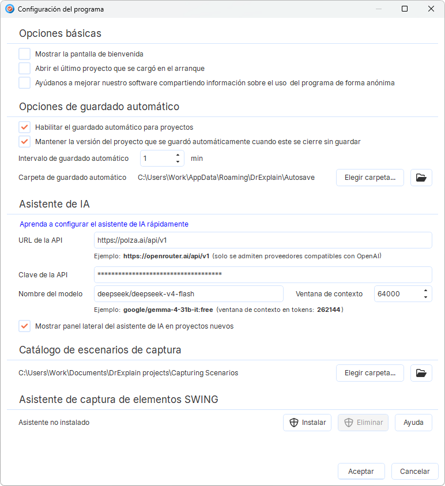Click the Cancelar button
This screenshot has width=445, height=486.
pos(414,472)
